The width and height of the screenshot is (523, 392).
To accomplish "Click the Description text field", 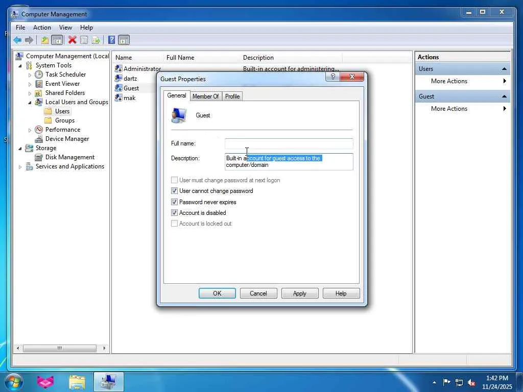I will pos(289,162).
